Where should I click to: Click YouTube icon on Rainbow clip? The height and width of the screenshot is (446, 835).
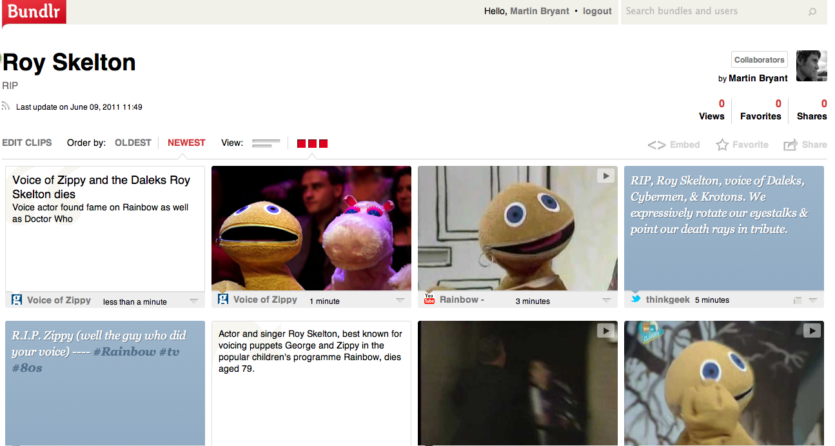pos(429,299)
